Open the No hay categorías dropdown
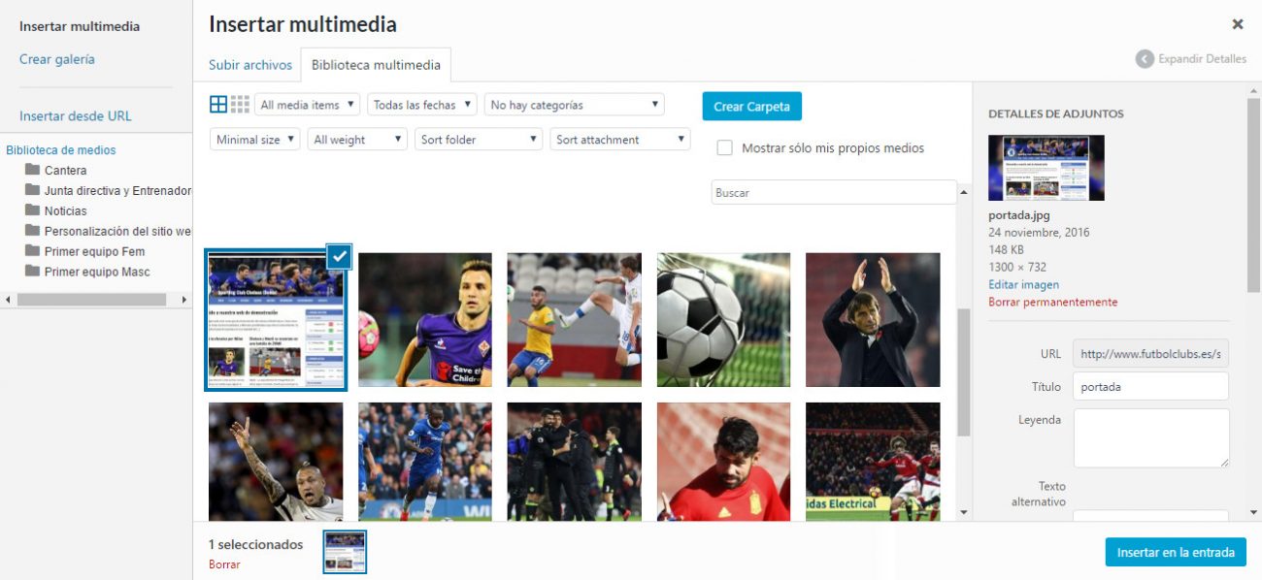 pos(574,104)
